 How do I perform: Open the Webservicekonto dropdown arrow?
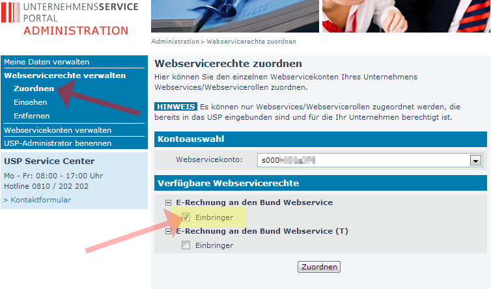pos(475,160)
